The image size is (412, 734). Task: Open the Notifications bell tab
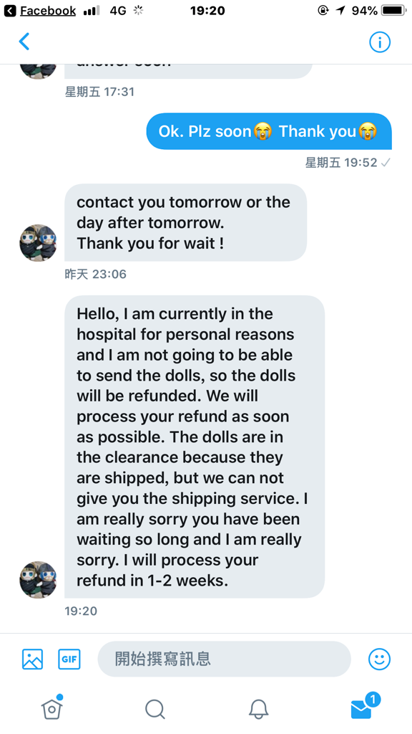pyautogui.click(x=258, y=709)
